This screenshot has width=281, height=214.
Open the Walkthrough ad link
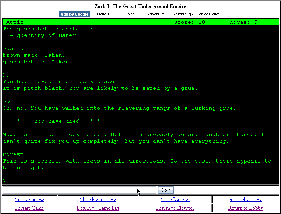[x=182, y=14]
